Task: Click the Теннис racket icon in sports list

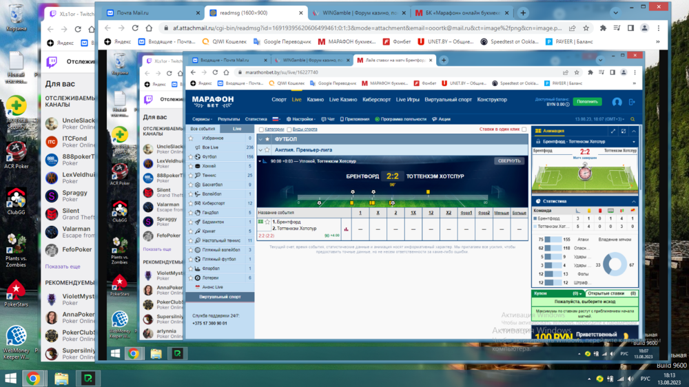Action: 197,176
